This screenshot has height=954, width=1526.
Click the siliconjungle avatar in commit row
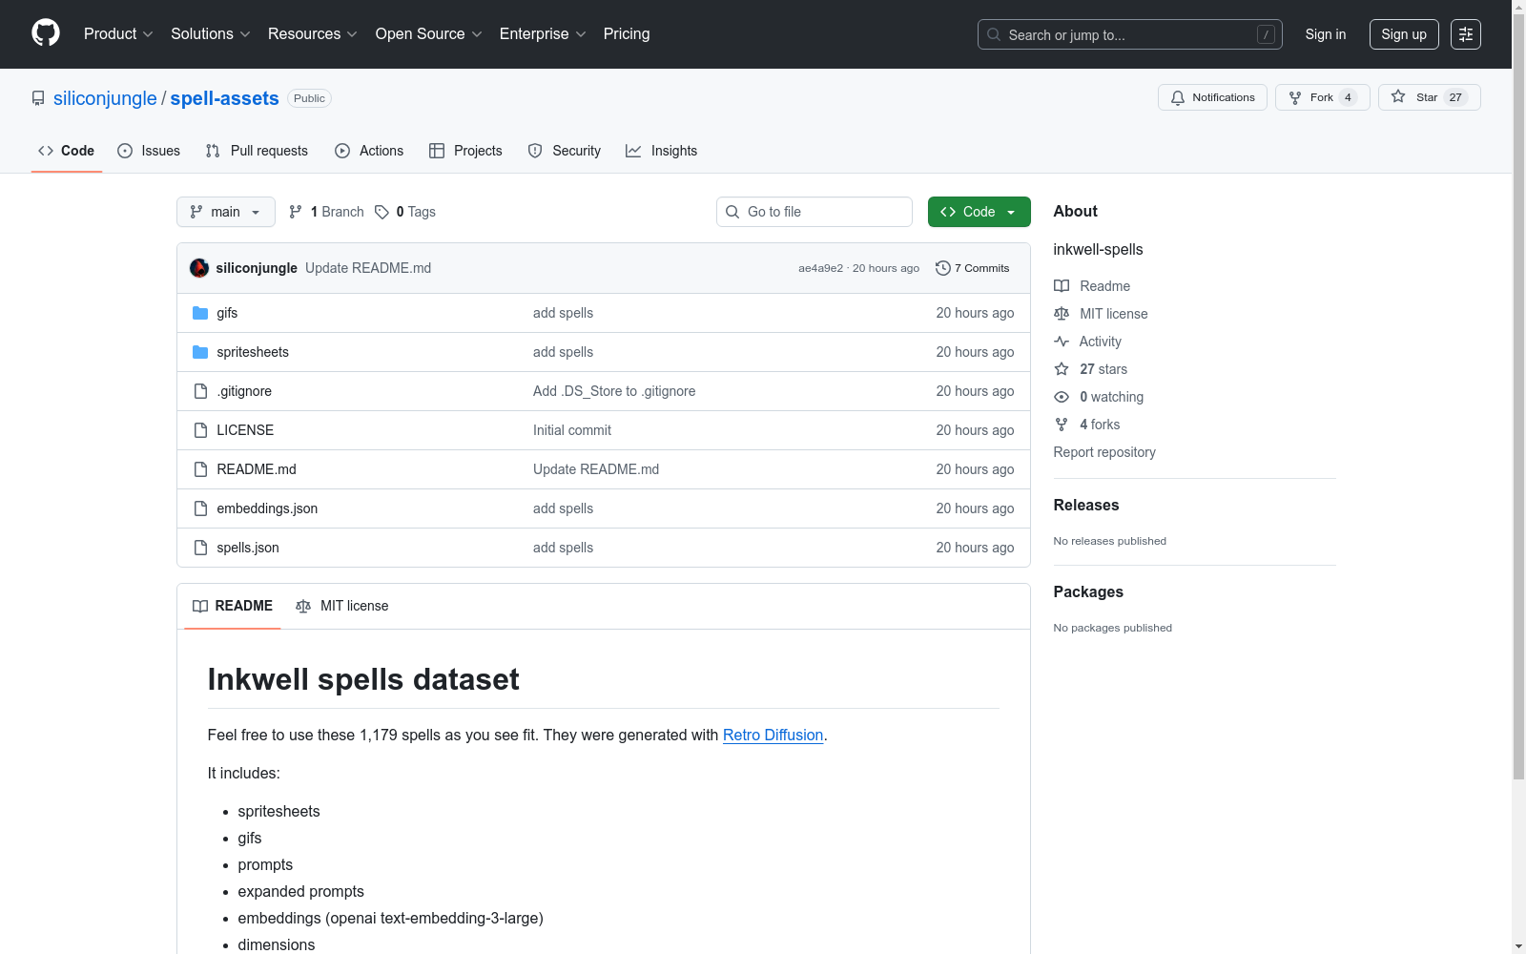[x=199, y=268]
